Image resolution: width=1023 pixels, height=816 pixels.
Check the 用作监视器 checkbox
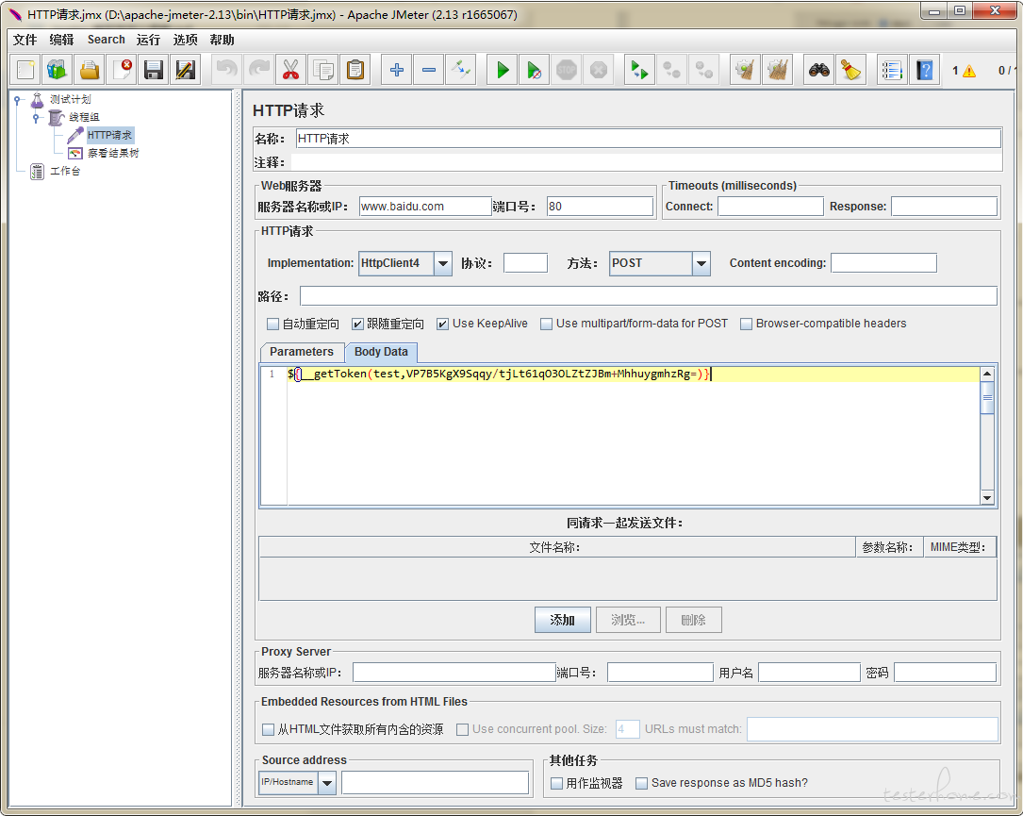[556, 783]
